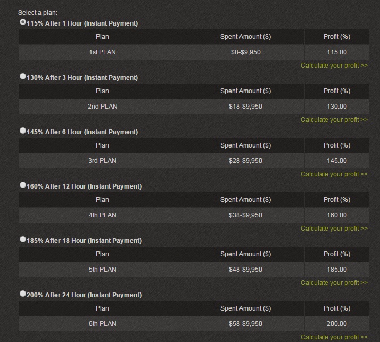Viewport: 380px width, 342px height.
Task: Click the 200.00 profit value cell
Action: pos(336,324)
